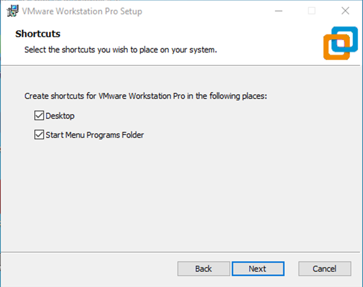Screen dimensions: 363x287
Task: Disable the Start Menu Programs Folder checkbox
Action: (39, 135)
